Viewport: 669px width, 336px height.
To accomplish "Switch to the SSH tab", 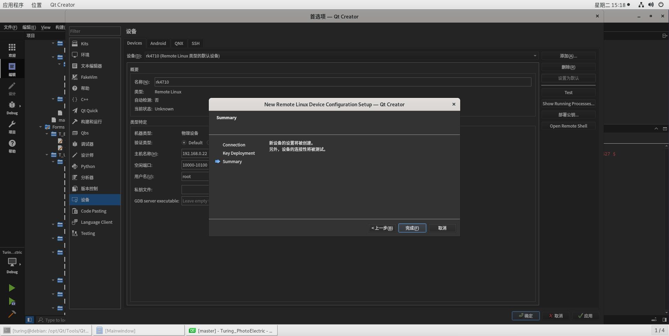I will pyautogui.click(x=196, y=43).
